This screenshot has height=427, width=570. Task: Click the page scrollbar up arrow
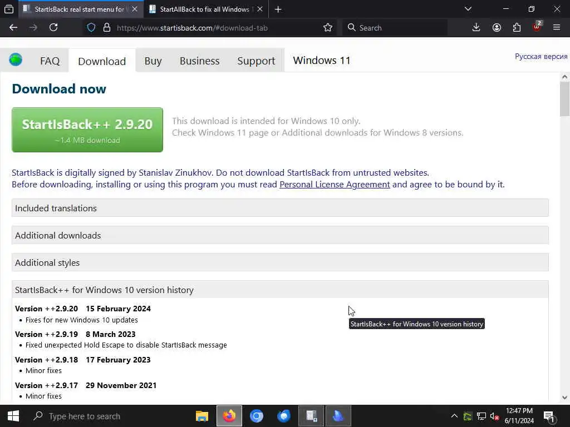point(564,77)
